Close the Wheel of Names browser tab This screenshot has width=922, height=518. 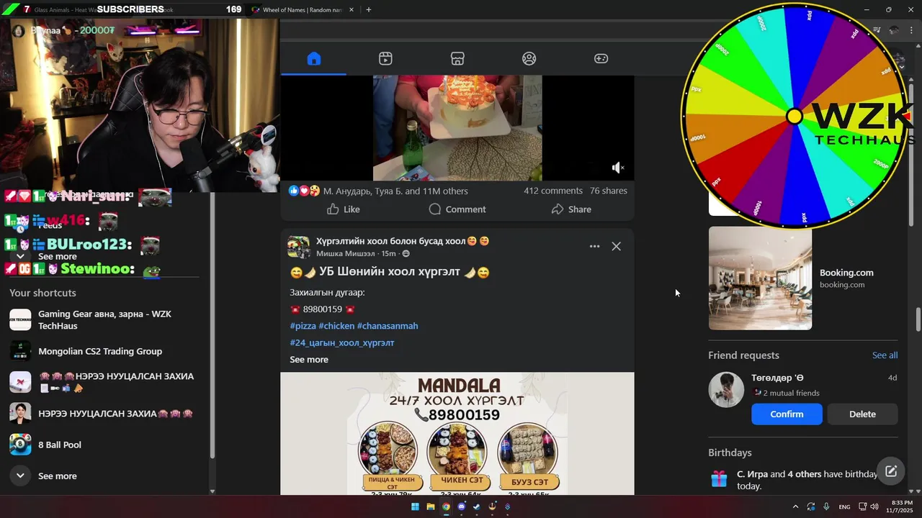click(x=352, y=10)
